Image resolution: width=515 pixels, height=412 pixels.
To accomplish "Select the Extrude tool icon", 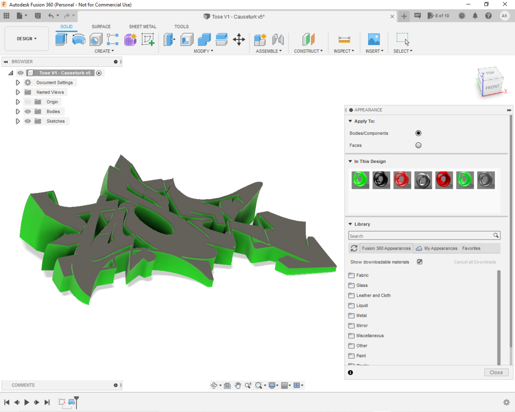I will tap(61, 39).
